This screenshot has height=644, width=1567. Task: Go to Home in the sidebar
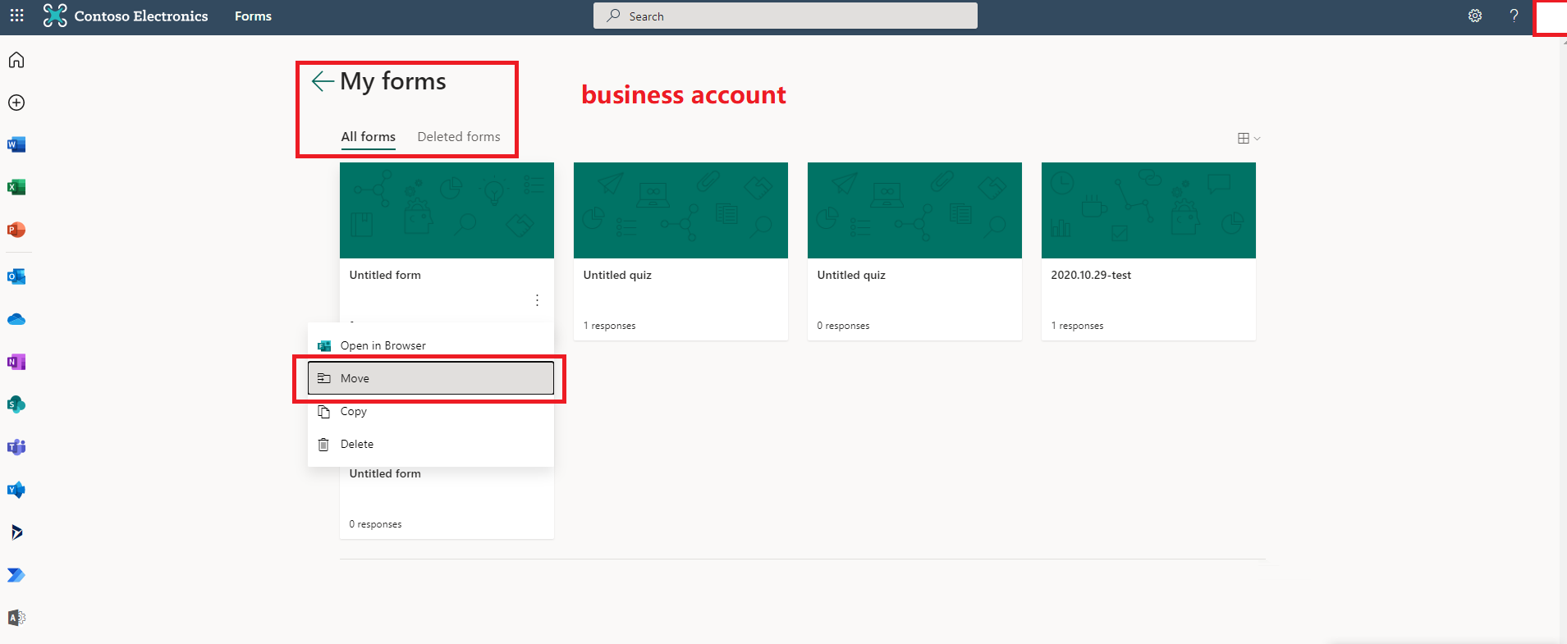(16, 60)
